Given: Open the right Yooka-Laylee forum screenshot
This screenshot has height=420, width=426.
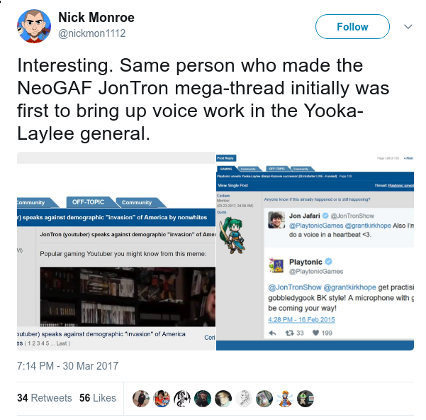Looking at the screenshot, I should click(x=315, y=251).
